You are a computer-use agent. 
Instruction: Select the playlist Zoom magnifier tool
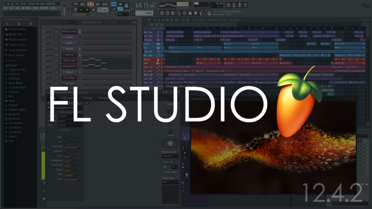184,20
